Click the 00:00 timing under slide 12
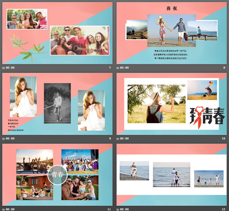 (x=125, y=209)
